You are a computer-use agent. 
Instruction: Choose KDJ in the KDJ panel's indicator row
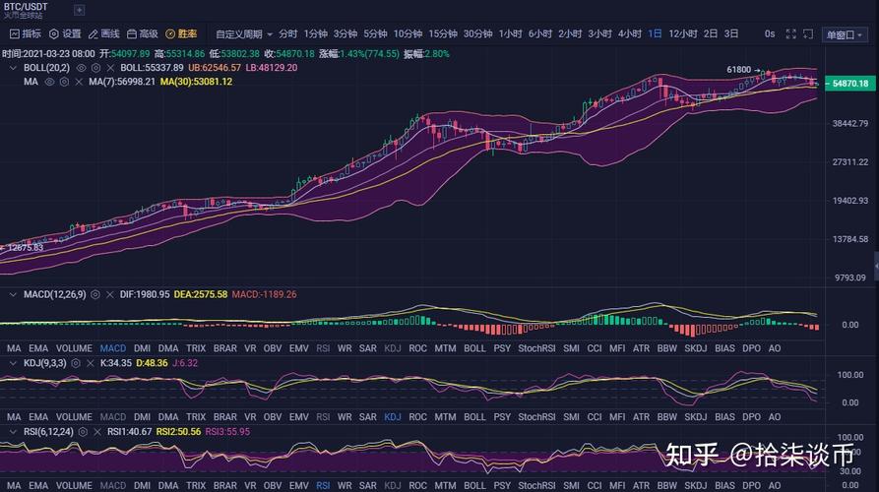pyautogui.click(x=393, y=417)
